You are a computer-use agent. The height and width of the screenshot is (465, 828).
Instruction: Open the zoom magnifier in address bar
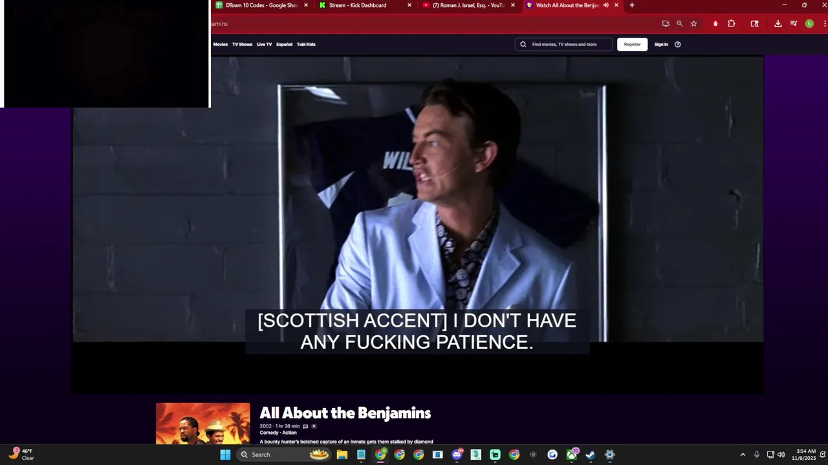679,23
